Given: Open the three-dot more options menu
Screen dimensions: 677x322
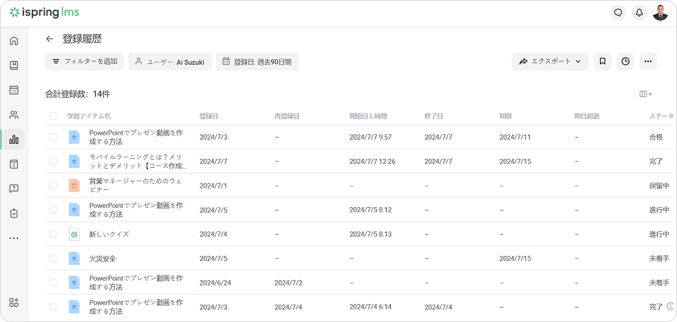Looking at the screenshot, I should click(x=647, y=61).
